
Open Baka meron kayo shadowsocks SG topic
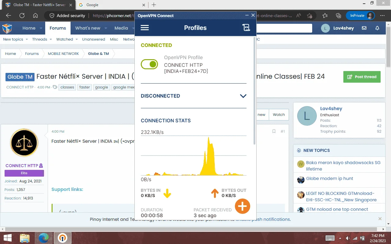coord(343,166)
